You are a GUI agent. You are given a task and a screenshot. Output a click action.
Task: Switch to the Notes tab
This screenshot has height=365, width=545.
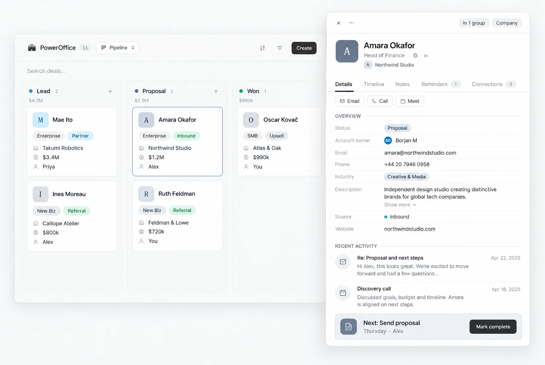403,84
